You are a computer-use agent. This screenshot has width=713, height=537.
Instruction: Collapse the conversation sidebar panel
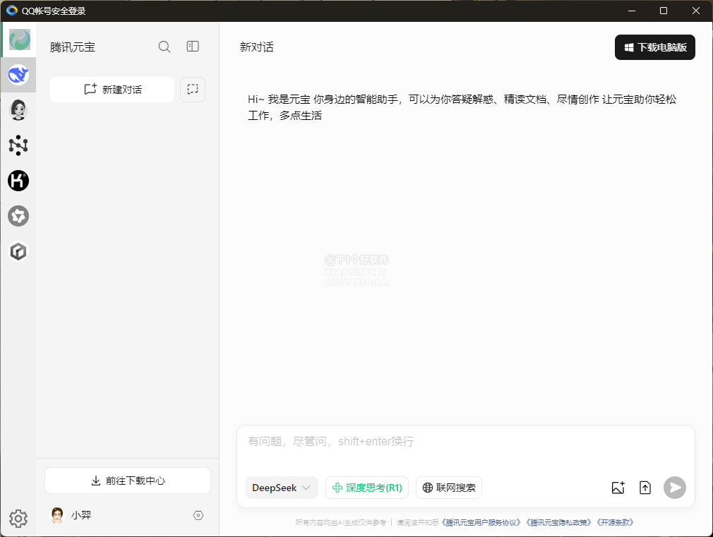193,47
